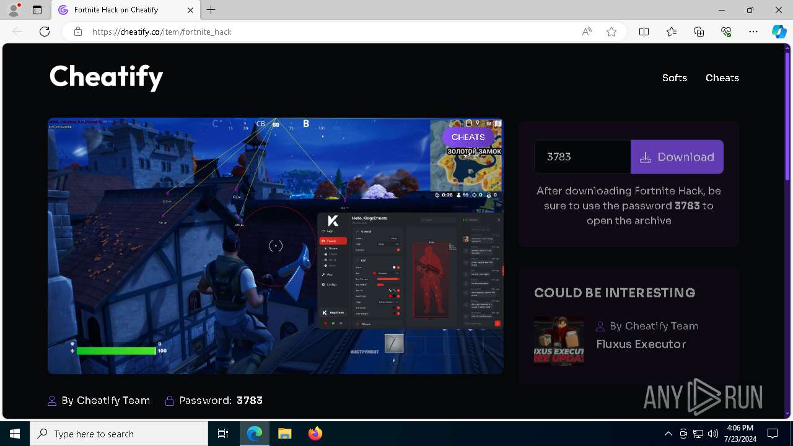Screen dimensions: 793x446
Task: Click the Cheatify site logo
Action: pos(106,77)
